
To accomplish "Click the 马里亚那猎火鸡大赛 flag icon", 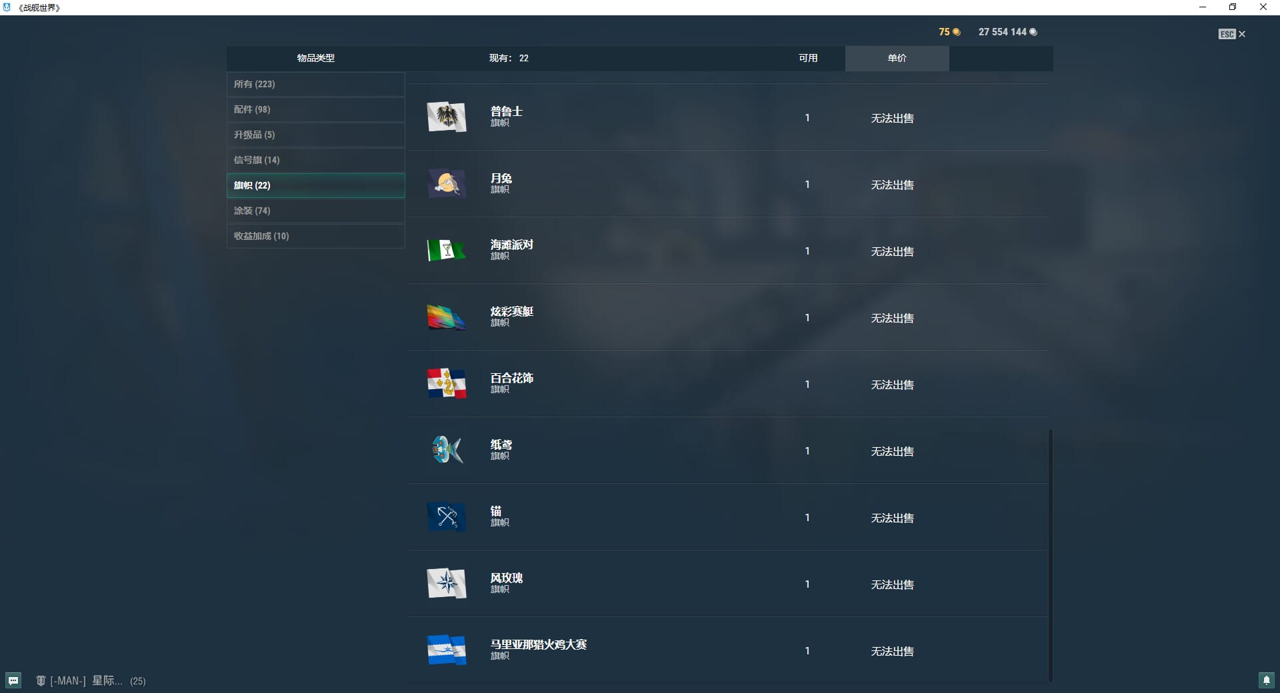I will [x=446, y=650].
